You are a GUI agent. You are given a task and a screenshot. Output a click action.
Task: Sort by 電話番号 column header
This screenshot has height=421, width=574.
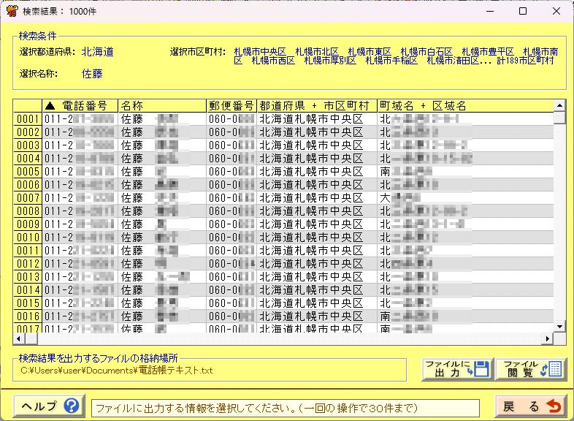80,106
